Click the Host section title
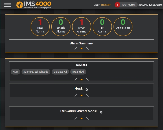This screenshot has height=130, width=163. (78, 88)
